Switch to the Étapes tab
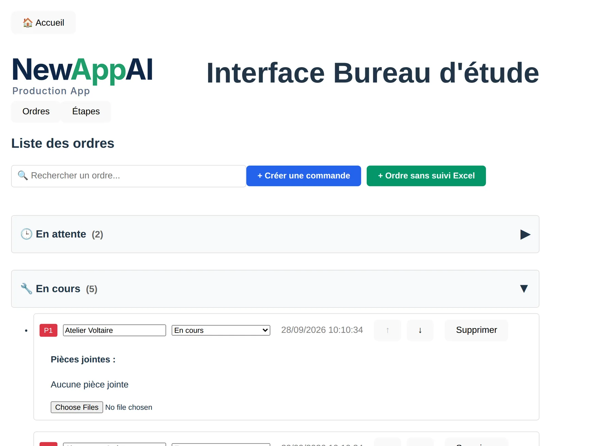 point(86,111)
